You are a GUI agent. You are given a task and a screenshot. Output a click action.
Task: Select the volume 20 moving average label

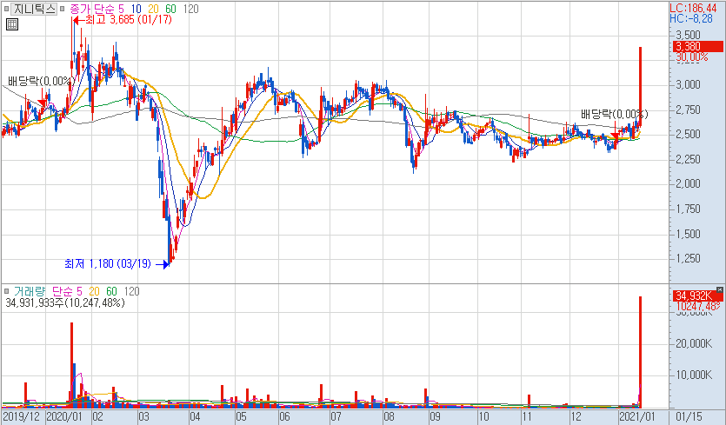[x=94, y=291]
